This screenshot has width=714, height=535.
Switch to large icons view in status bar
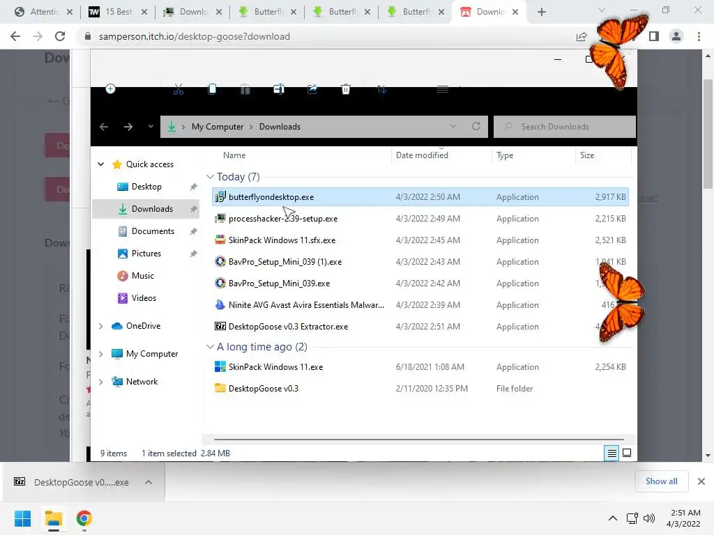point(627,453)
